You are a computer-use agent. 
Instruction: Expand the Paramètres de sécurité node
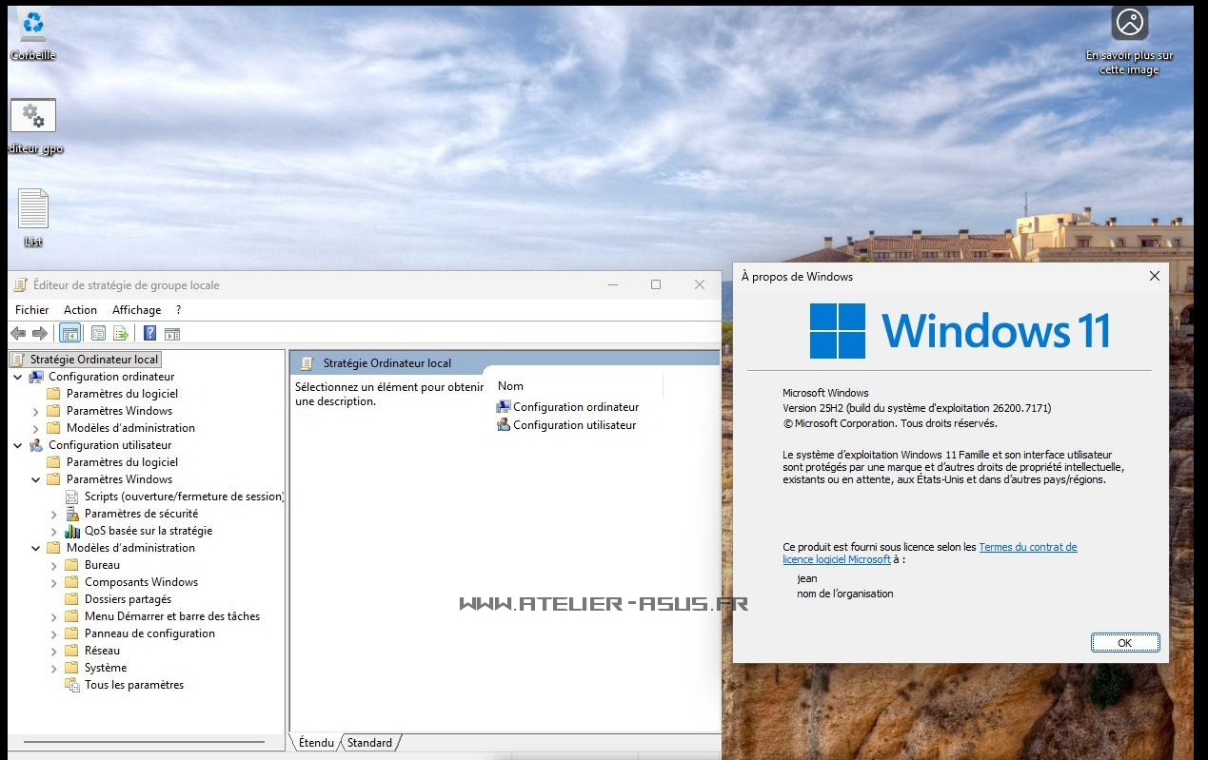point(54,514)
